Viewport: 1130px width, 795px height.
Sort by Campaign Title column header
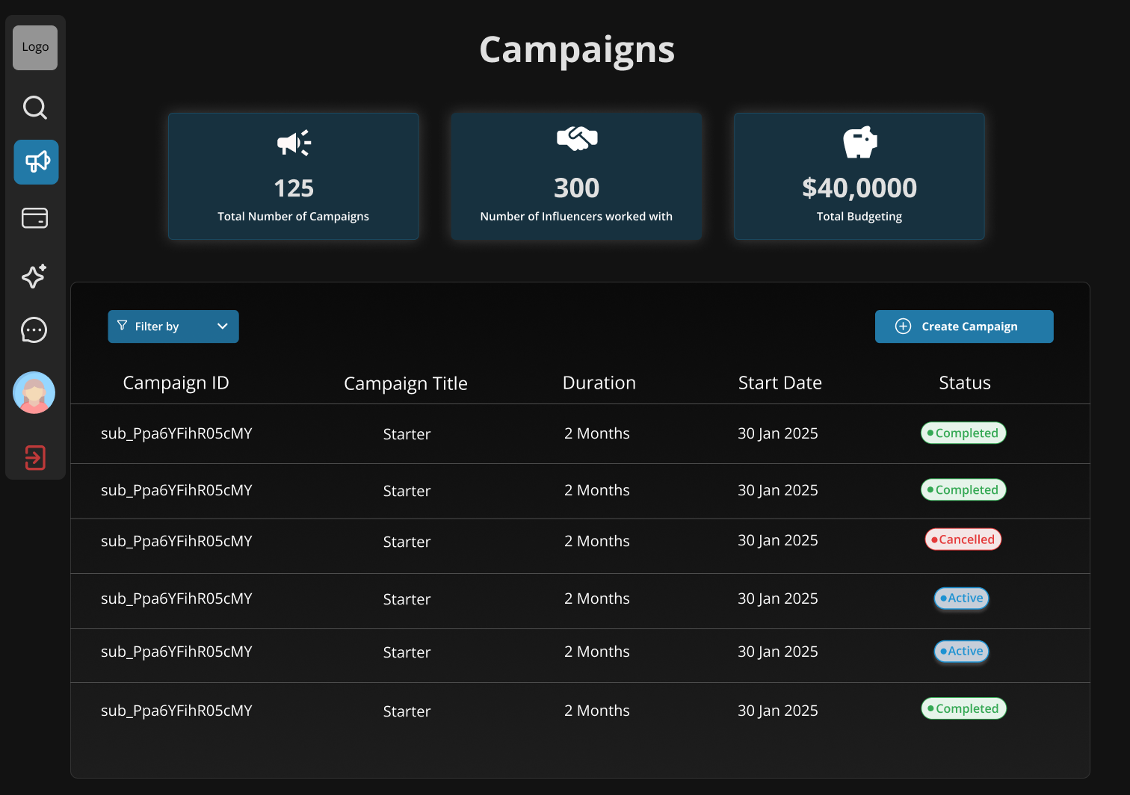pyautogui.click(x=406, y=384)
